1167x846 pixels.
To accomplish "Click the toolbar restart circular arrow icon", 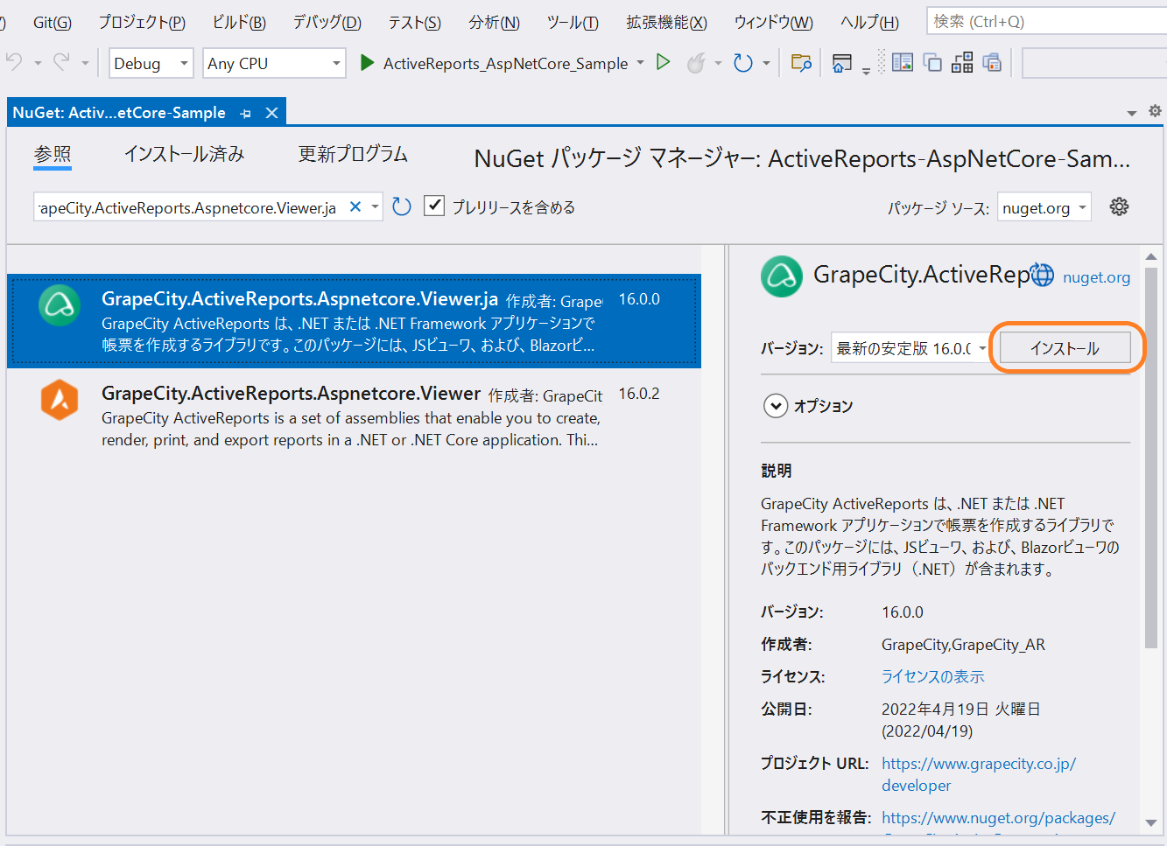I will 743,63.
